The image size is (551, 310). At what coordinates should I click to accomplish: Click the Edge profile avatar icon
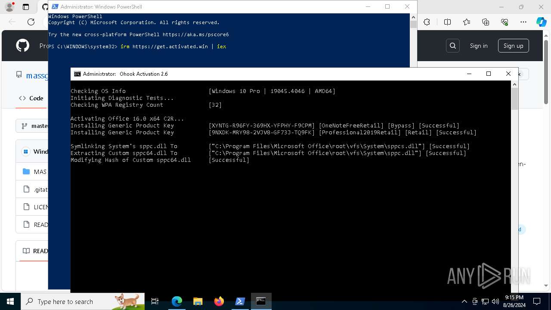click(9, 7)
